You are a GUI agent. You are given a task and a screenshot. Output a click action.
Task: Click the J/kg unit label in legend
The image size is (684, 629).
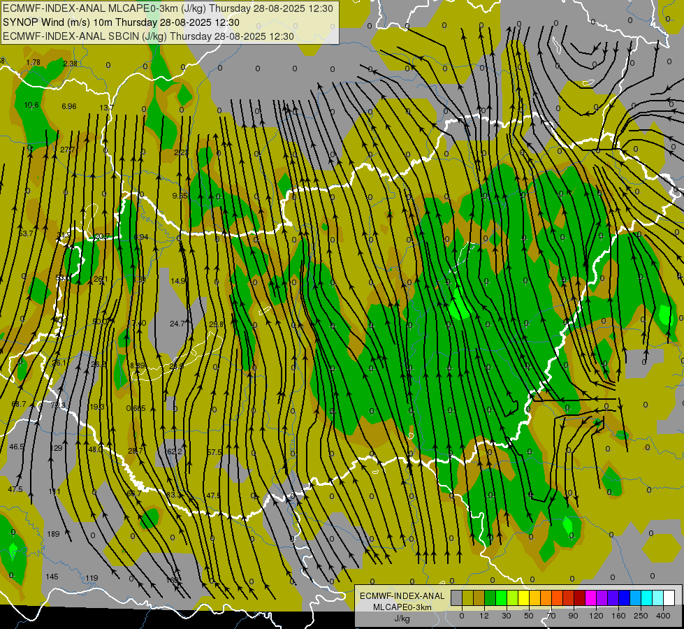pos(402,619)
